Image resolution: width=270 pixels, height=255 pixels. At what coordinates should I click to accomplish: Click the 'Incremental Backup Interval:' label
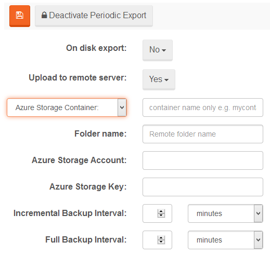point(70,213)
